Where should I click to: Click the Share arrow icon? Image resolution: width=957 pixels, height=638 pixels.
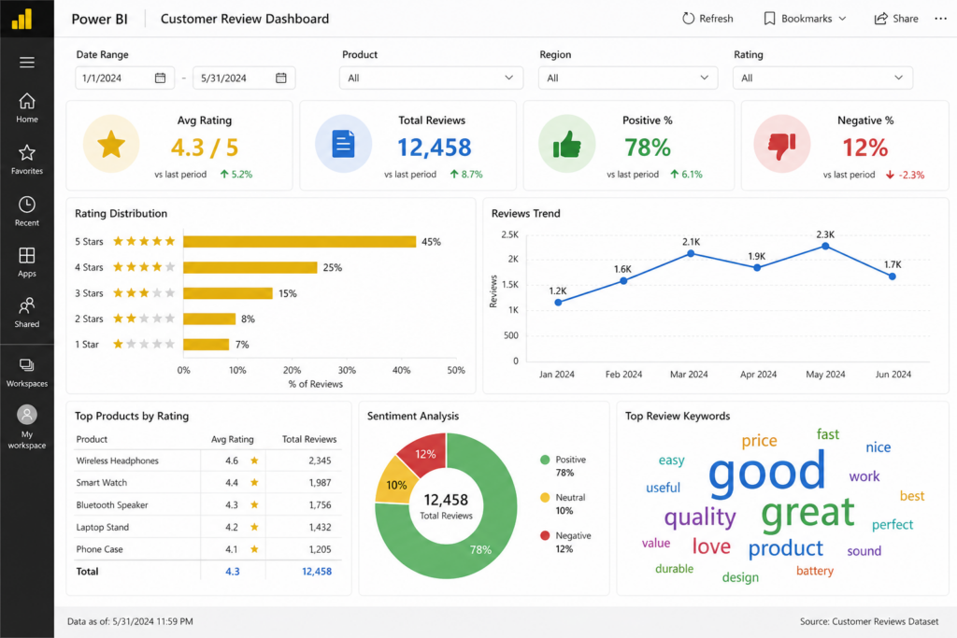click(880, 19)
